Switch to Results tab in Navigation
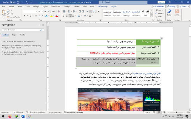 [22, 35]
